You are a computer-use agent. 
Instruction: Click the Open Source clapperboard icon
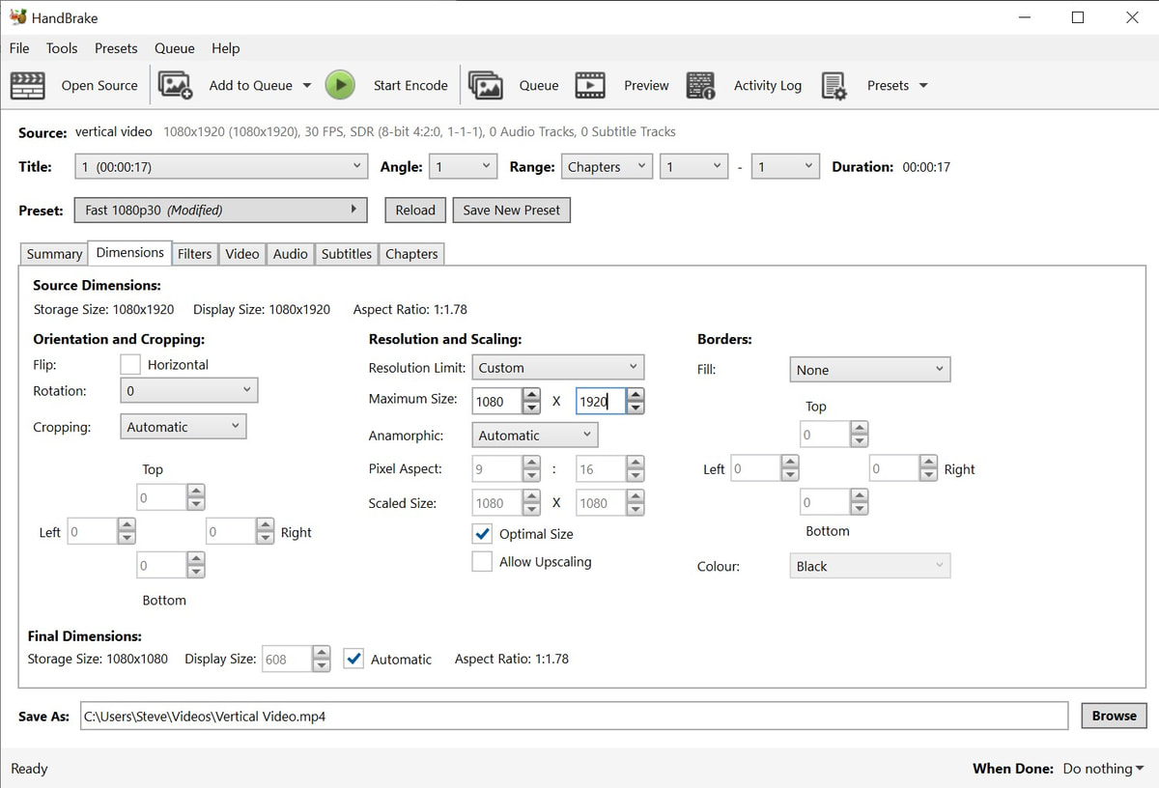[x=28, y=85]
